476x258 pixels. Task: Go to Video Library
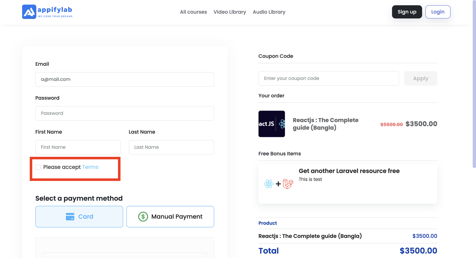[x=230, y=12]
